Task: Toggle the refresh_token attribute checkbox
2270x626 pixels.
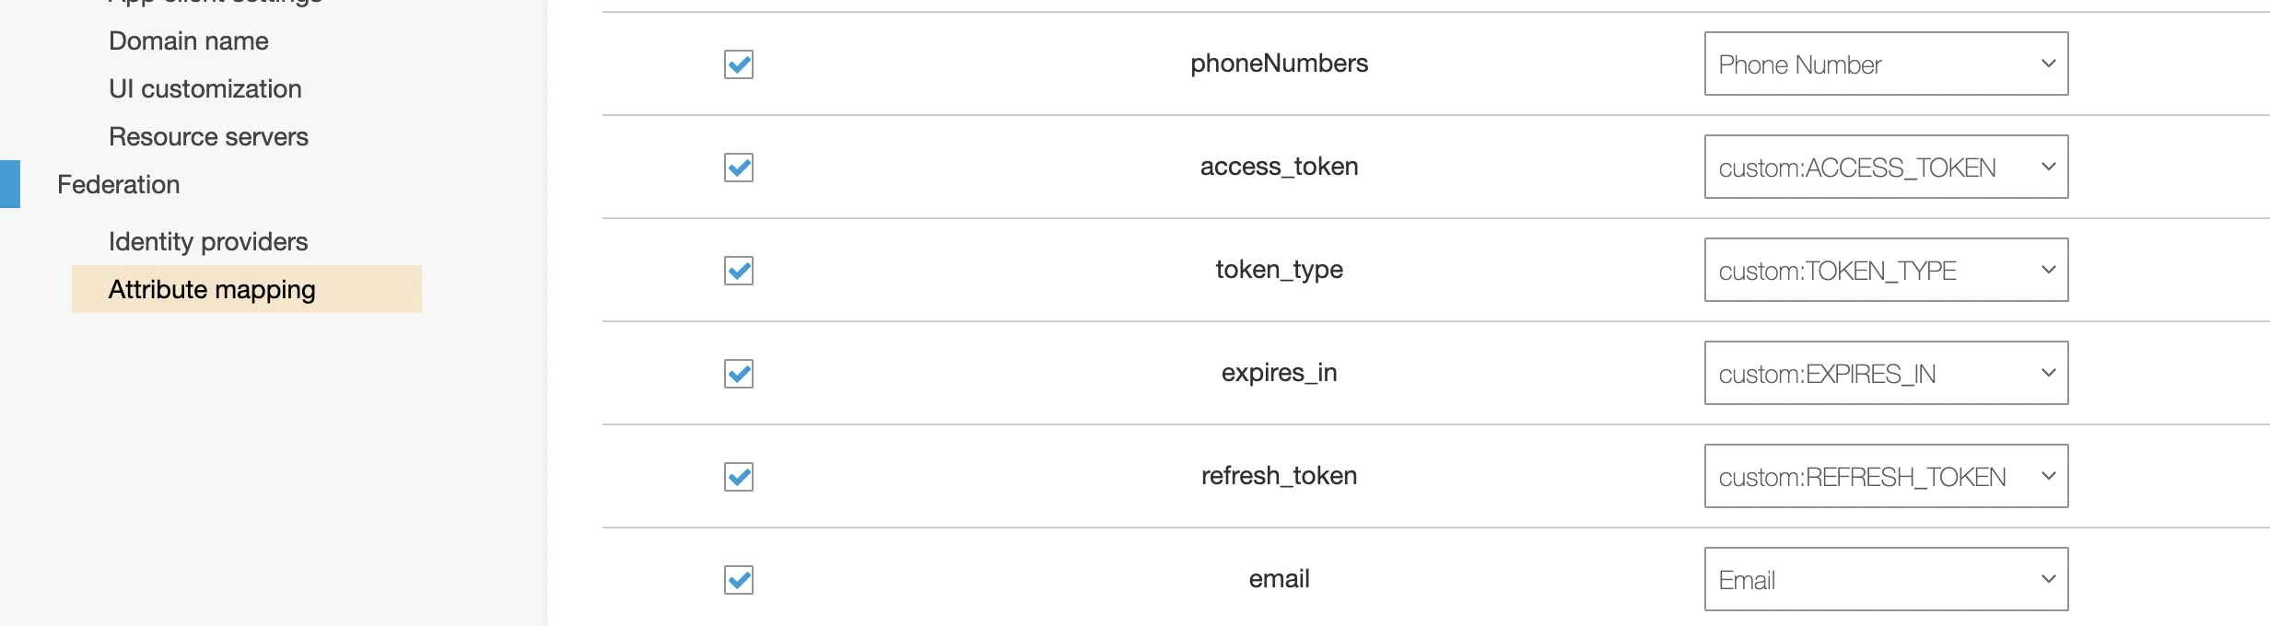Action: point(739,477)
